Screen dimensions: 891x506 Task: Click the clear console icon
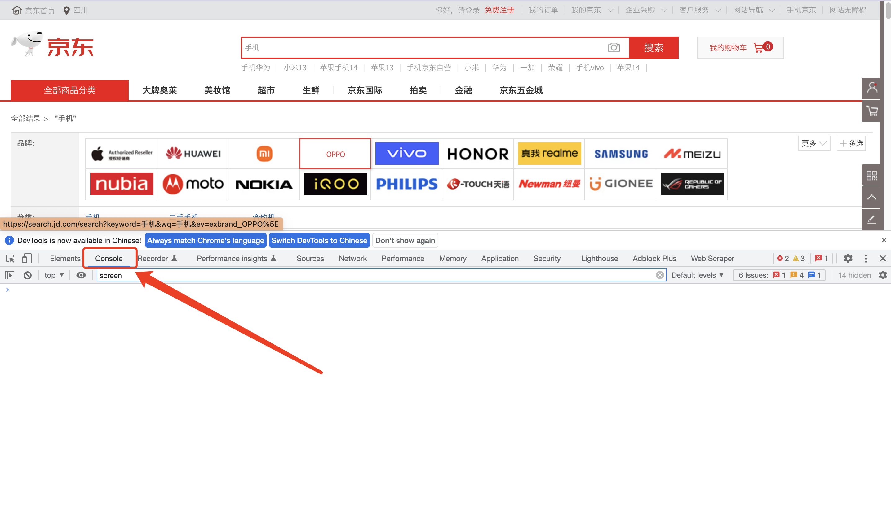click(28, 275)
